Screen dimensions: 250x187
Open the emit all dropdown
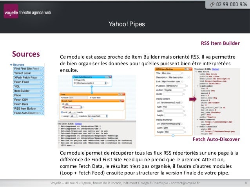(x=72, y=112)
